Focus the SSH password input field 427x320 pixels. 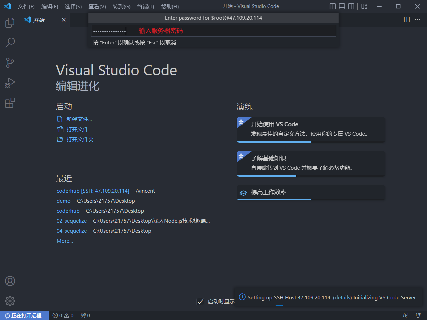213,31
